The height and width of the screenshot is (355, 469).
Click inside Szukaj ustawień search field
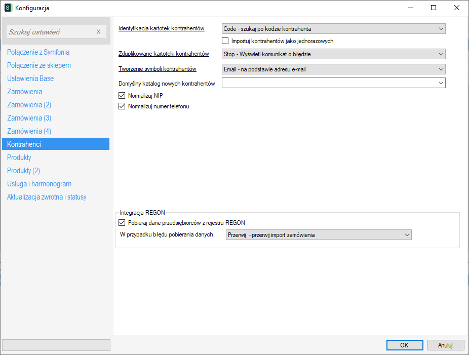point(51,32)
